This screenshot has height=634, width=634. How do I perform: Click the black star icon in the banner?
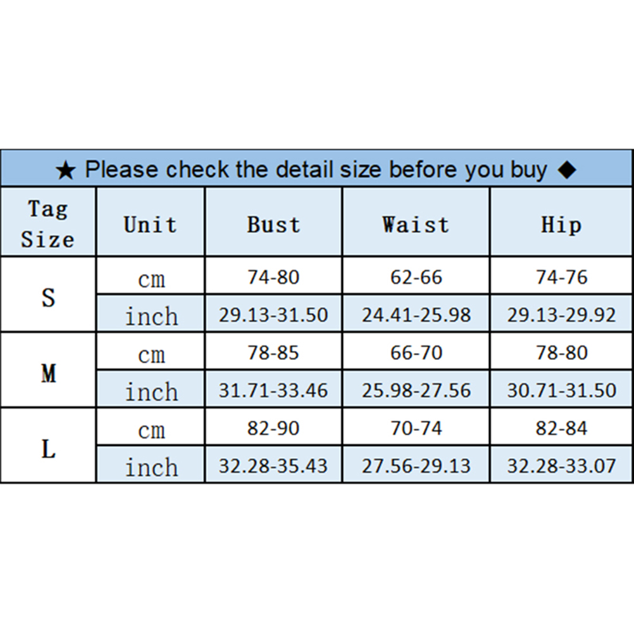point(66,170)
